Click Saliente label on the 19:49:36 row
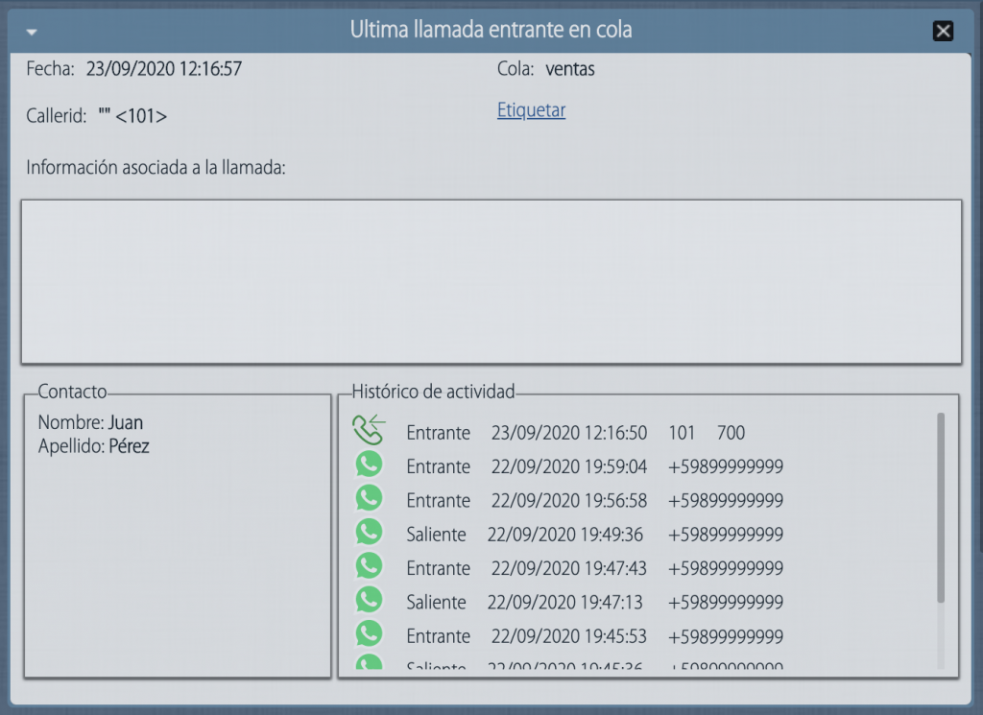The width and height of the screenshot is (983, 715). click(437, 535)
